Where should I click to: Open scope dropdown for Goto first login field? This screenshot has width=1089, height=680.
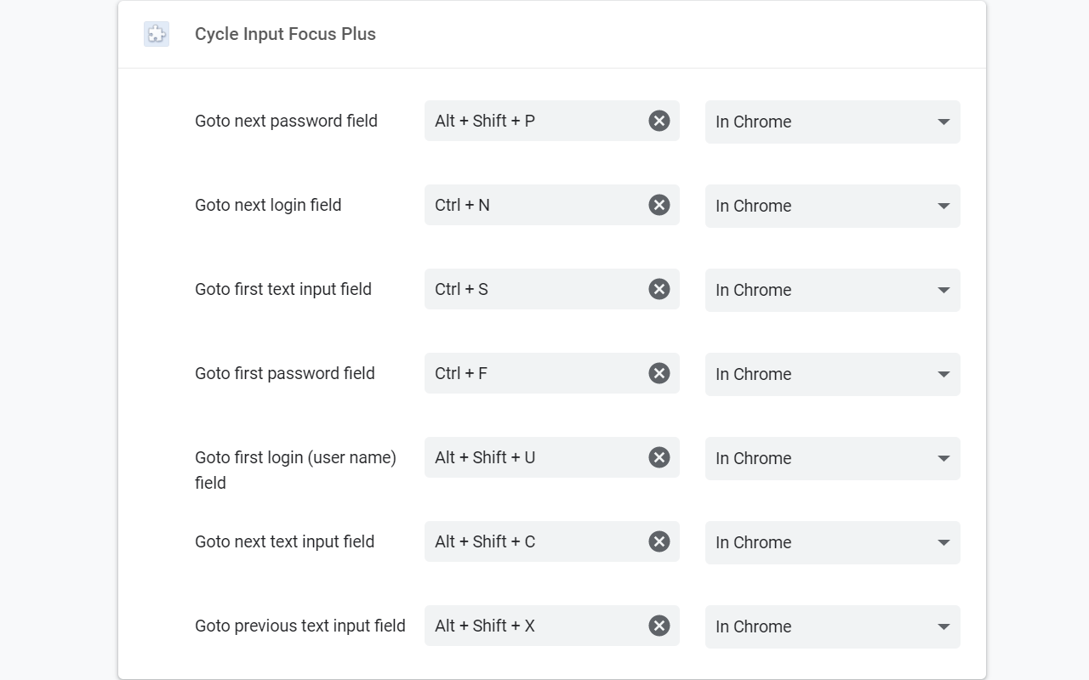click(833, 458)
